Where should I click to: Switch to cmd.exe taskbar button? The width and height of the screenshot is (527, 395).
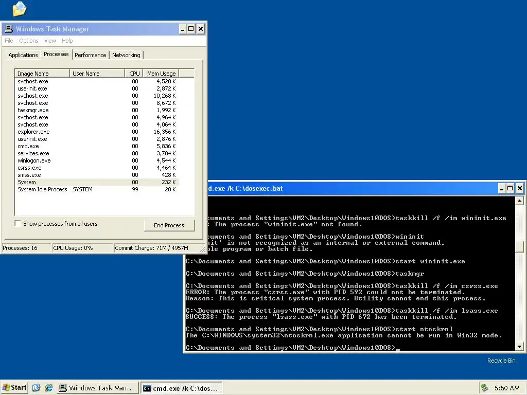(x=182, y=388)
